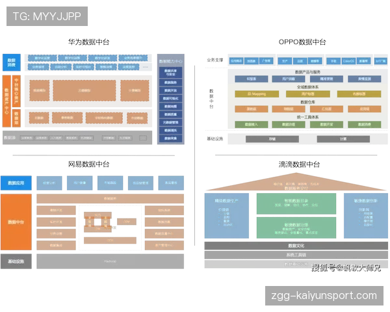This screenshot has height=312, width=390.
Task: Click the 数据产品与服务 section heading
Action: pos(307,72)
